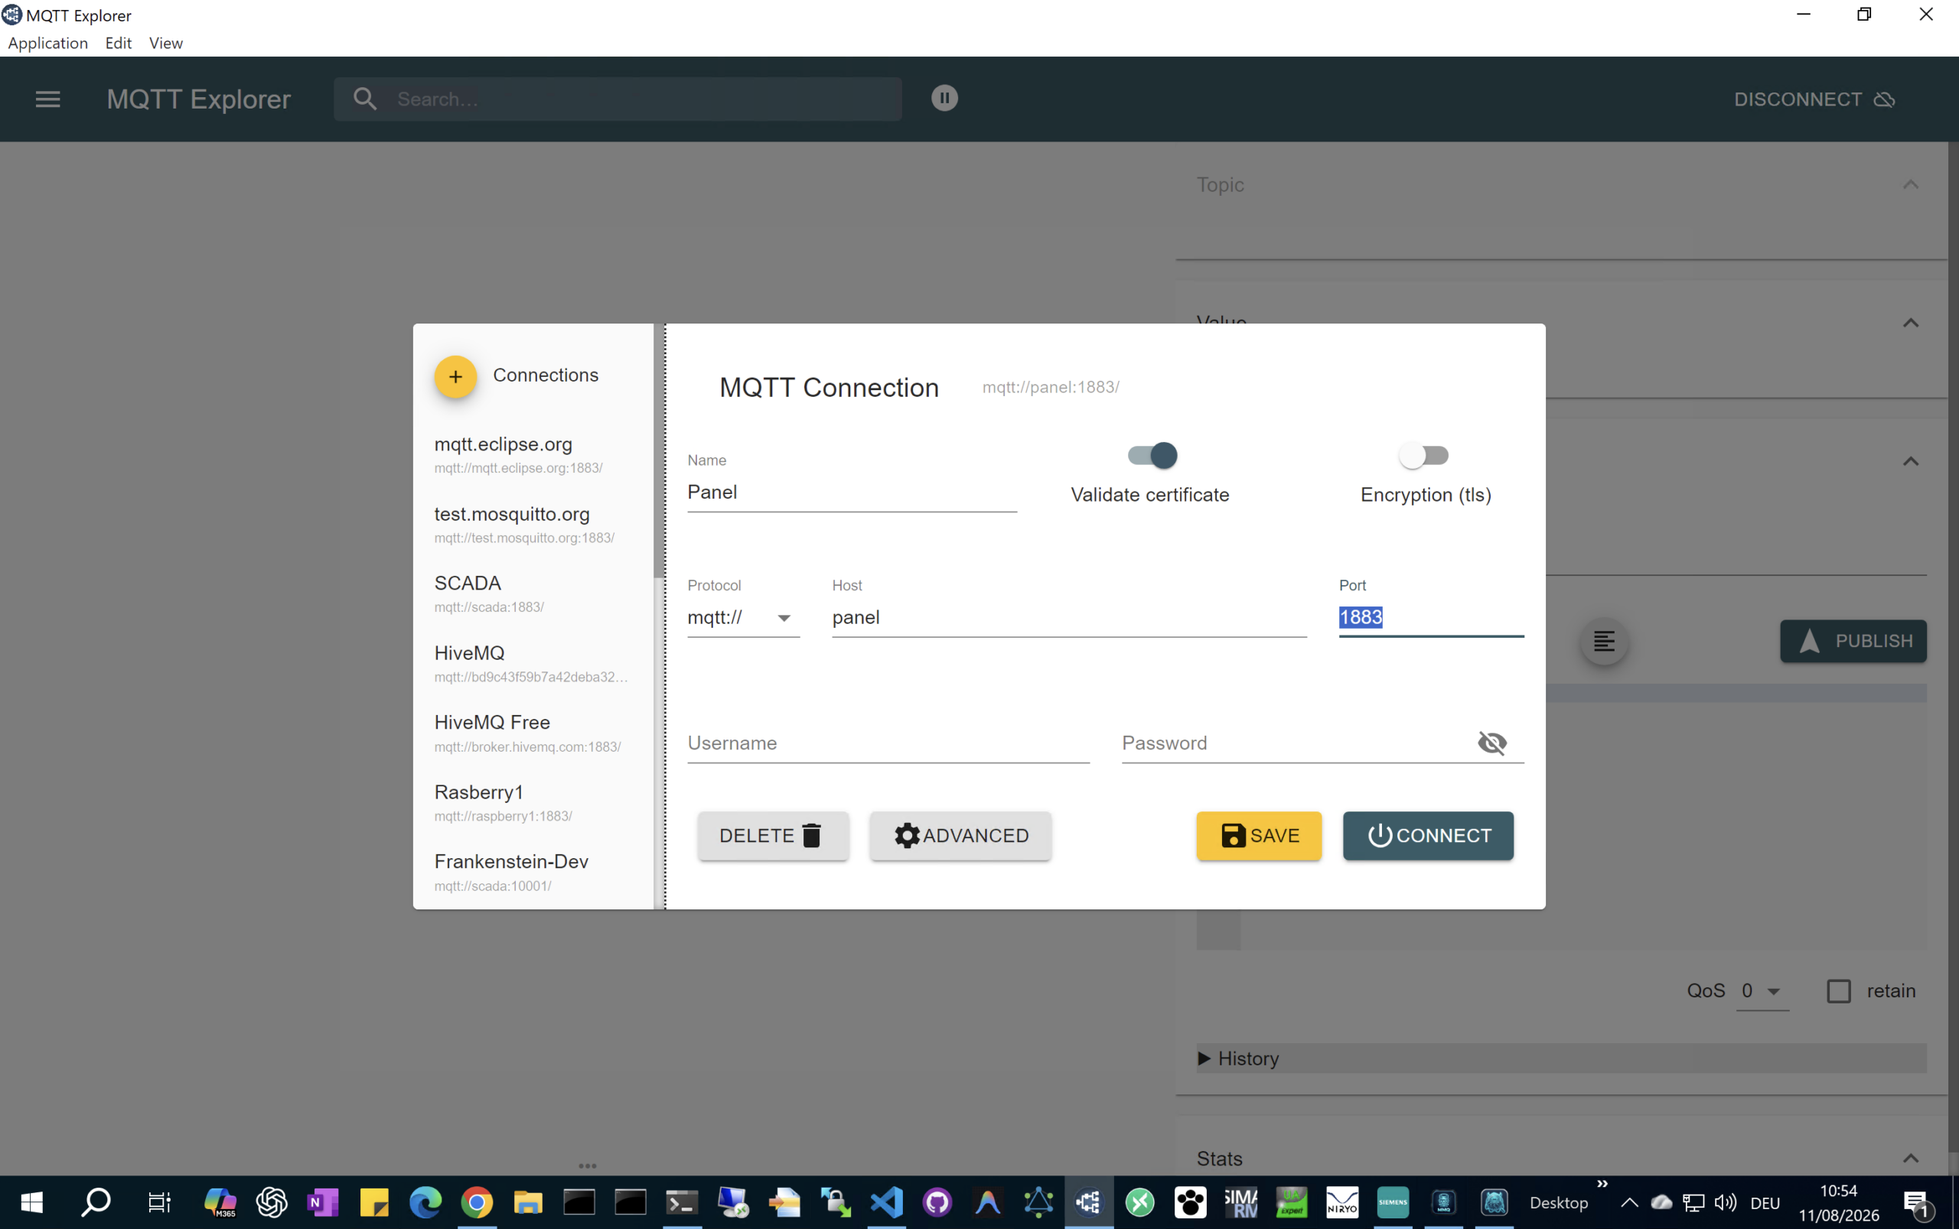
Task: Expand the History section
Action: [x=1561, y=1058]
